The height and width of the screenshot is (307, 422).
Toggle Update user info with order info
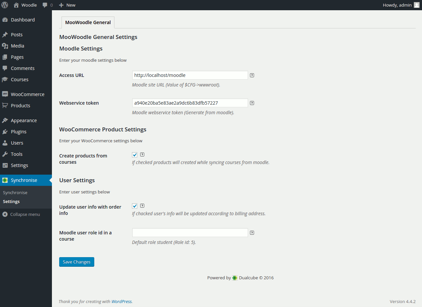[x=135, y=206]
